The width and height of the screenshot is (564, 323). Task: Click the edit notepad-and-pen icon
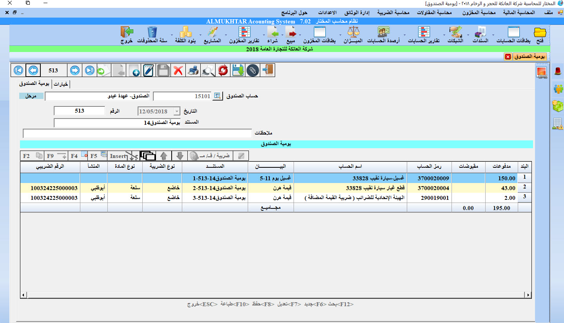(x=149, y=70)
